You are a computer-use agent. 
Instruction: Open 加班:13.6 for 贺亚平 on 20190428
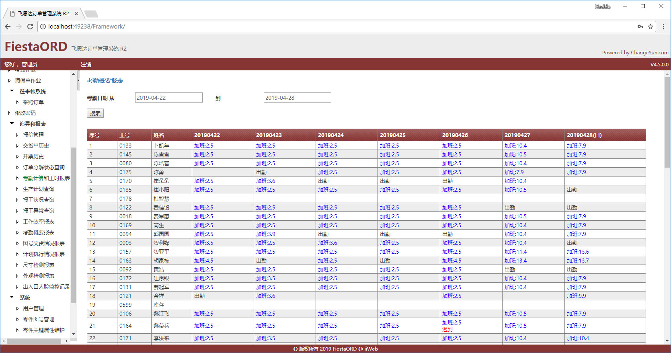(x=578, y=252)
